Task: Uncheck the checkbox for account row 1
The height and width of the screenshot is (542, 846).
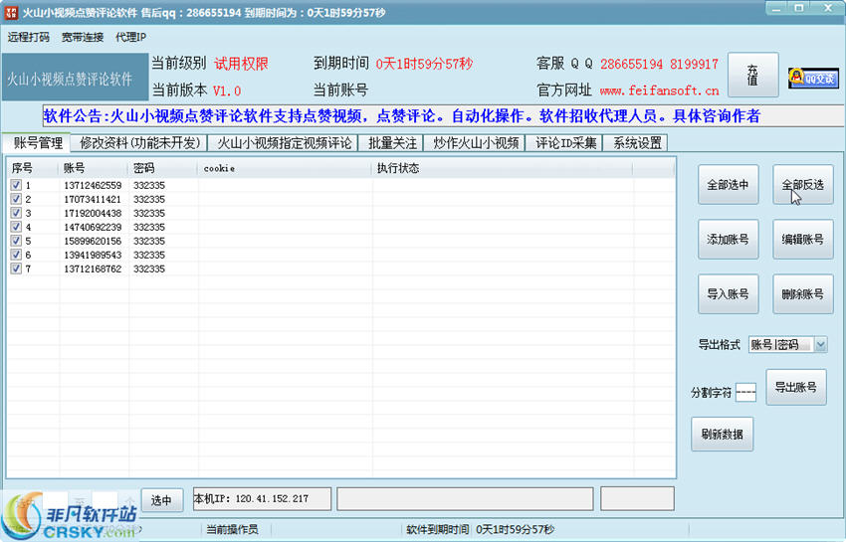Action: coord(16,185)
